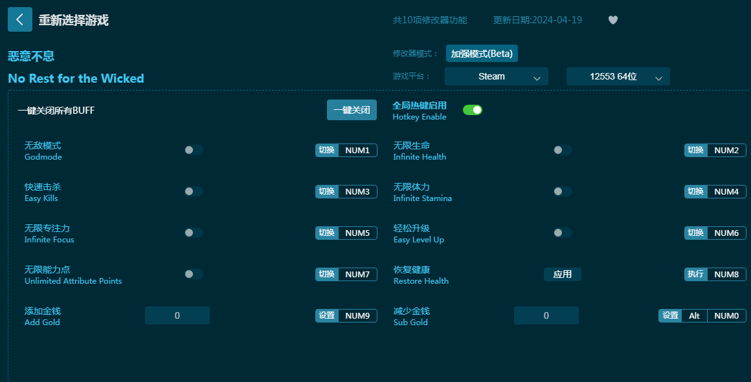Screen dimensions: 751x382
Task: Click the back arrow icon
Action: (x=20, y=19)
